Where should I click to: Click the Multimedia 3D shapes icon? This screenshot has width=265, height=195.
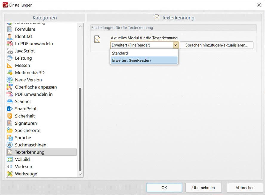tap(10, 72)
